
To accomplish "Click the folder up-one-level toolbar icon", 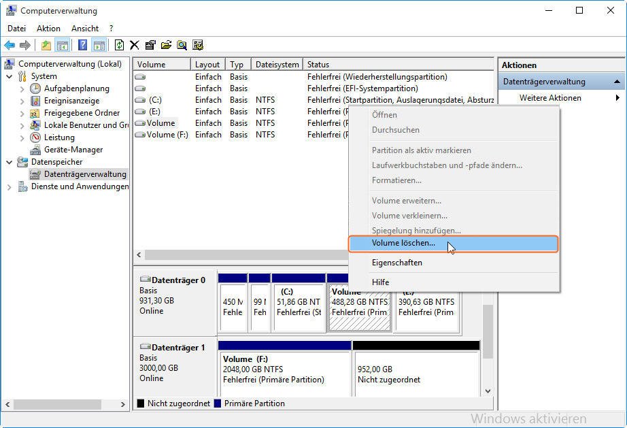I will (x=46, y=45).
